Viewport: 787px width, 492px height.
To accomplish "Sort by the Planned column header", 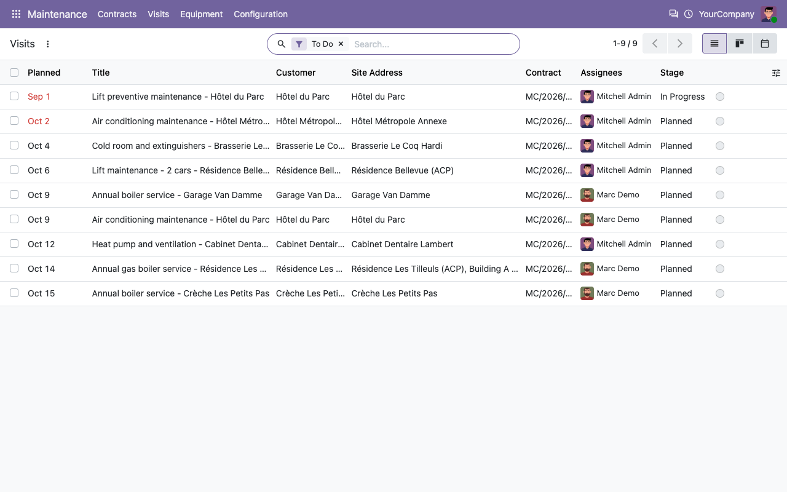I will 44,73.
